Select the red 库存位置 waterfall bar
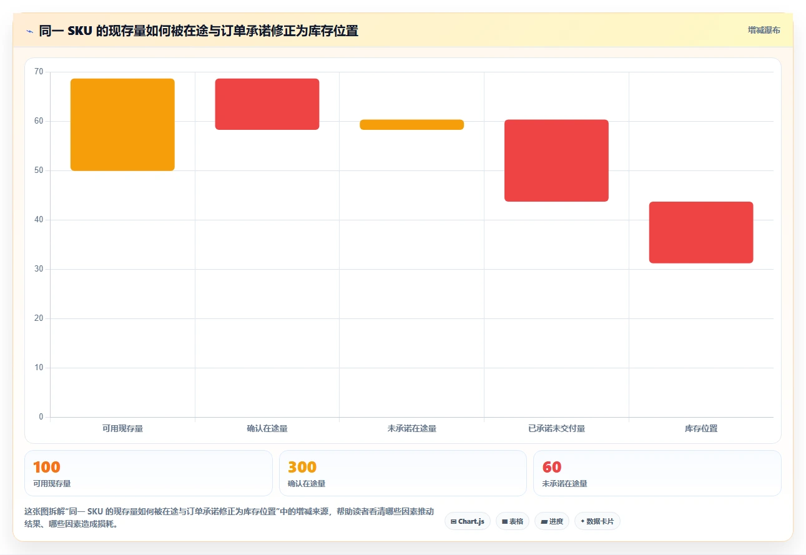This screenshot has height=555, width=806. [x=701, y=232]
